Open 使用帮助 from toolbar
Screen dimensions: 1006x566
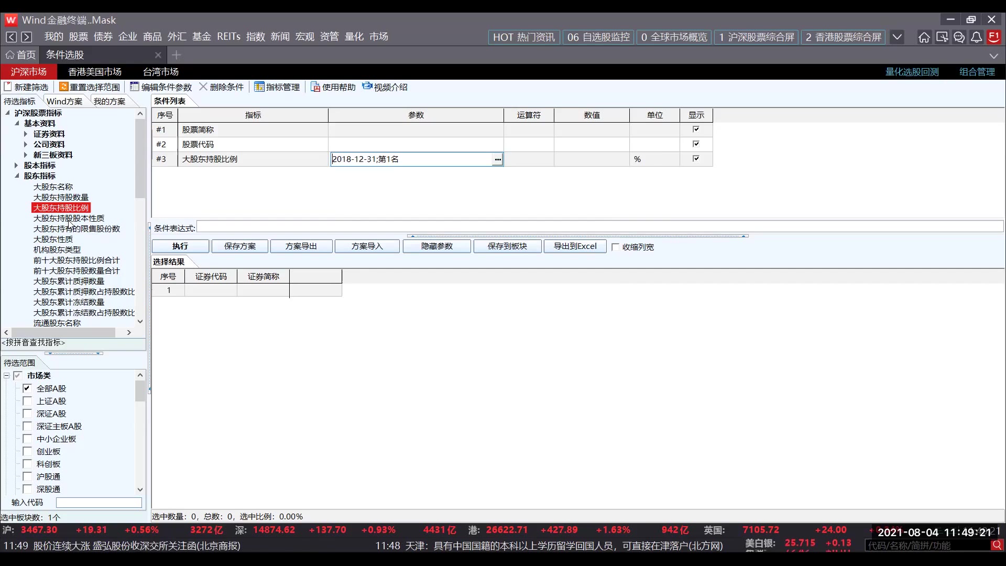coord(333,87)
